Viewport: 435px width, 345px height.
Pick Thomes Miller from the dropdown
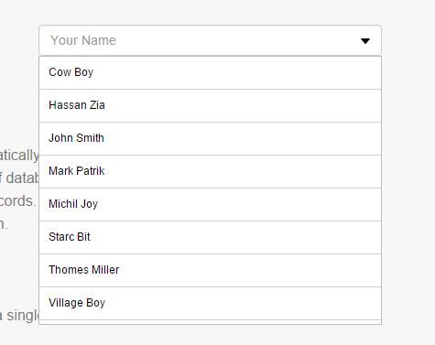(210, 271)
